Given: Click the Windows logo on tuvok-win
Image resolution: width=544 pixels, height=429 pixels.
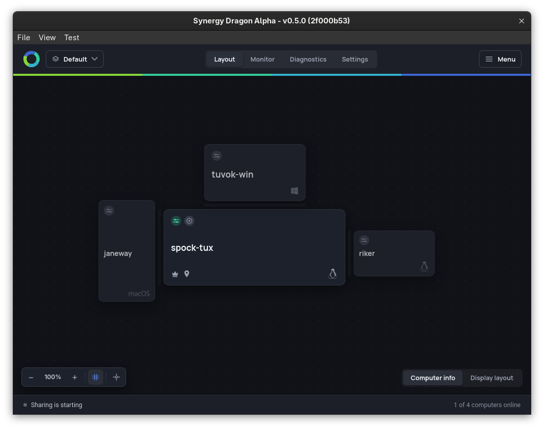Looking at the screenshot, I should pos(294,191).
